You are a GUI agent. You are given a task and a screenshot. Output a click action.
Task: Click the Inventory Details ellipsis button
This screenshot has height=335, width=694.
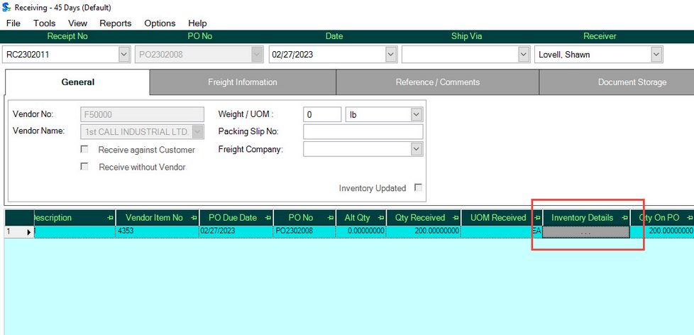click(585, 232)
